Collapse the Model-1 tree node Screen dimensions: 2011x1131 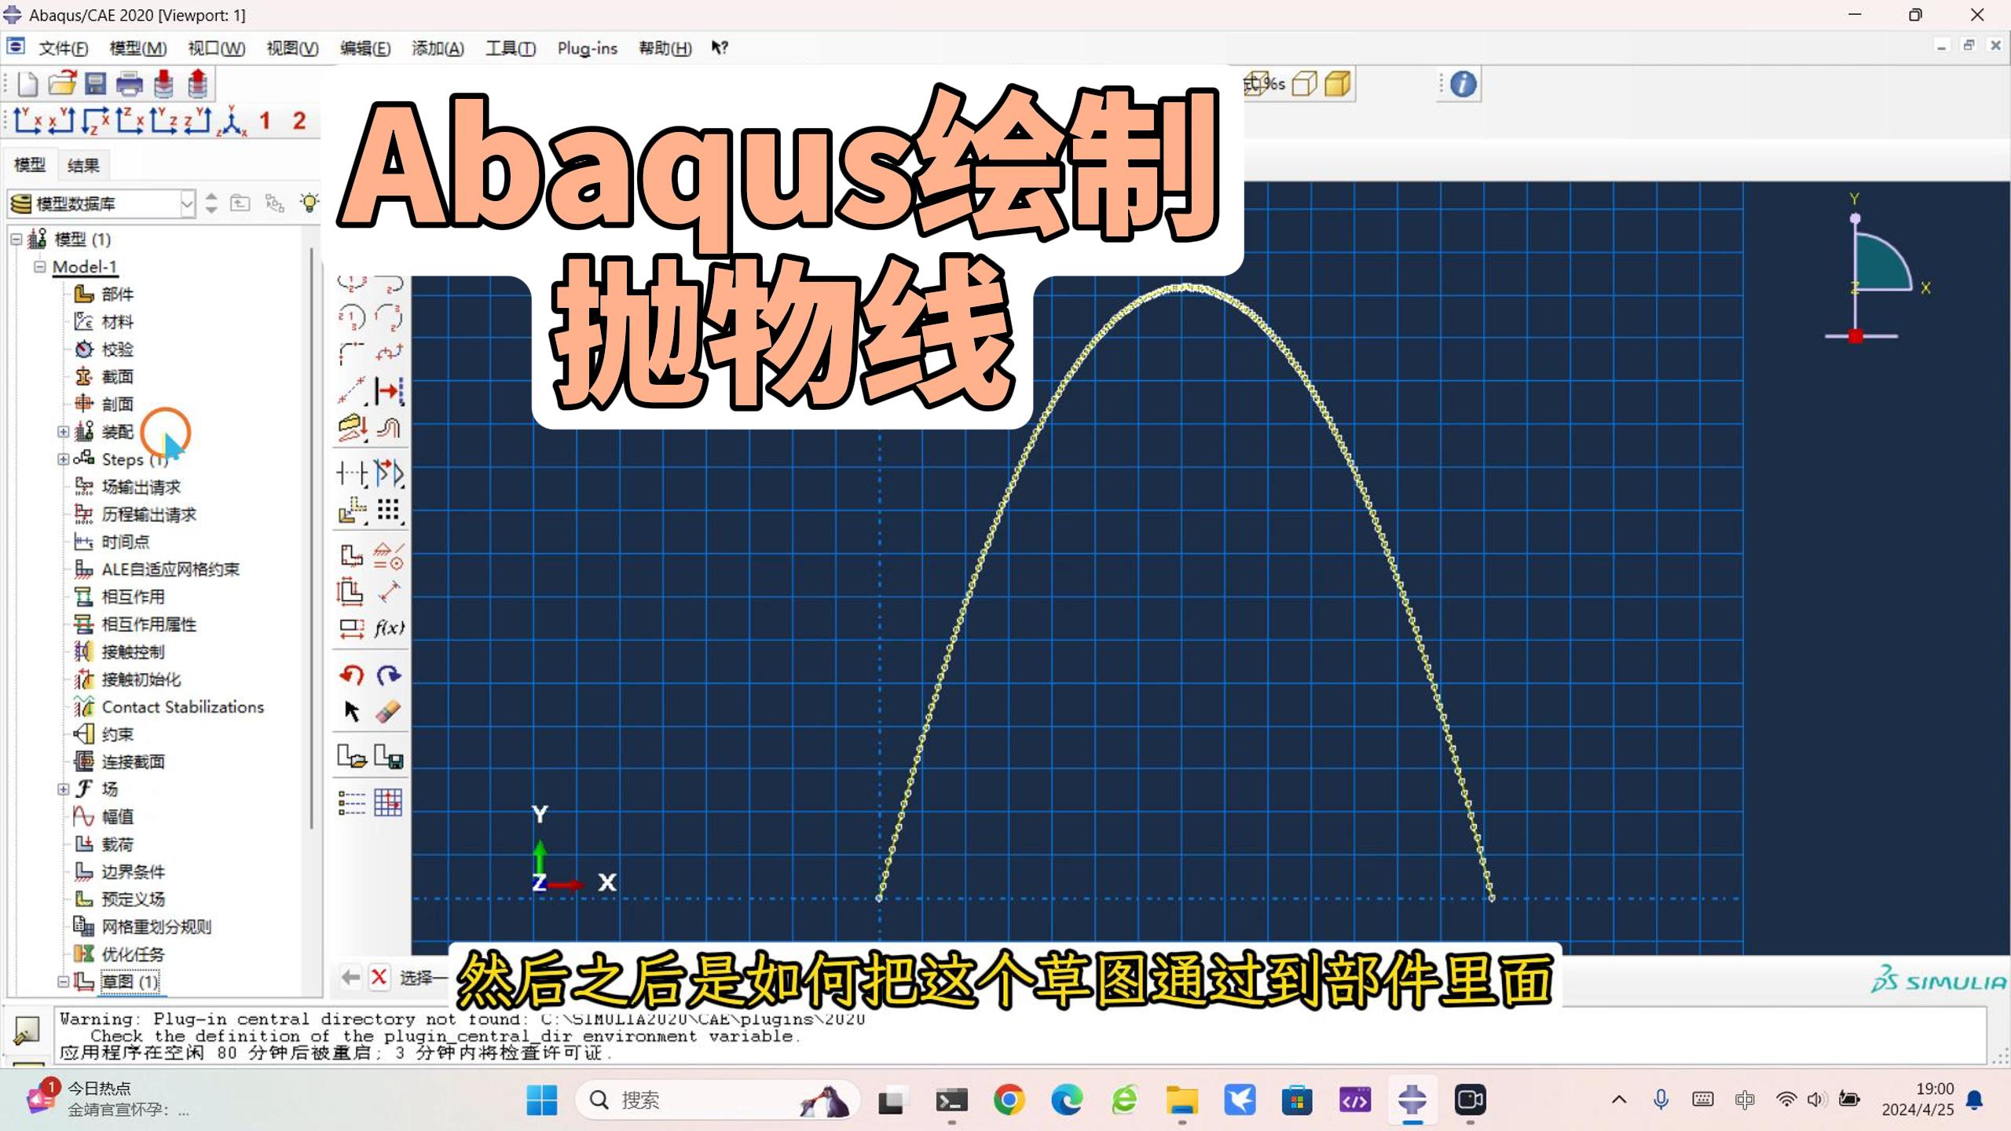pyautogui.click(x=39, y=267)
